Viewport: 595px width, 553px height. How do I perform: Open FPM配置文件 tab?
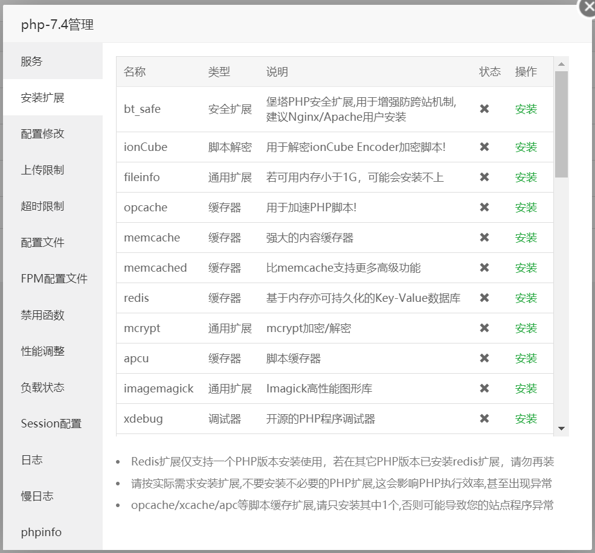[x=53, y=278]
